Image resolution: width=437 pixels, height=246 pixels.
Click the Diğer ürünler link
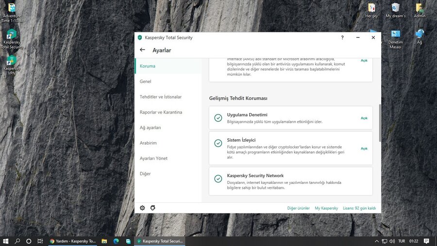tap(298, 208)
